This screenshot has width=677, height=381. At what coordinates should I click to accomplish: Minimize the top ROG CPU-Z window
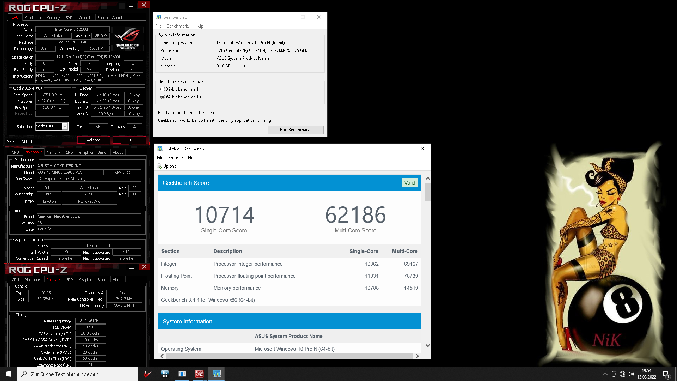pos(131,5)
